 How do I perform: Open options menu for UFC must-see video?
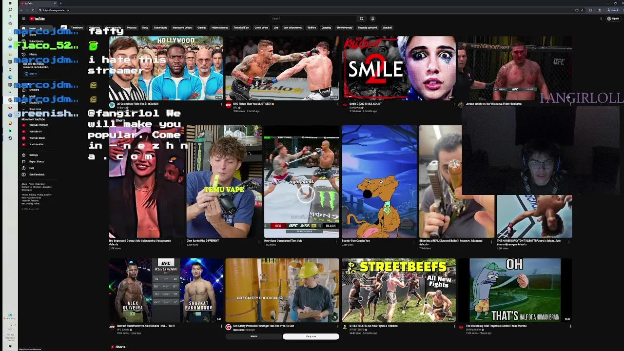click(x=338, y=104)
